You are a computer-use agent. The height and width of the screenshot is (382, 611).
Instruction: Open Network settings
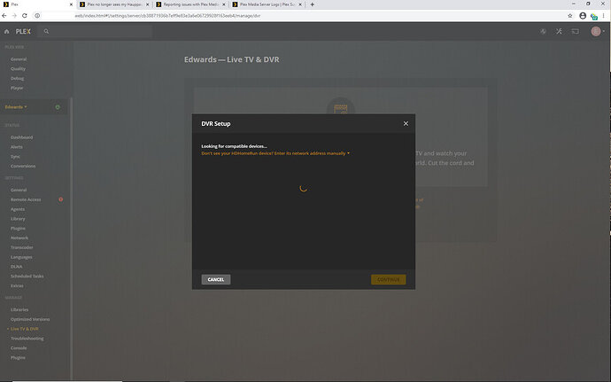click(x=19, y=238)
